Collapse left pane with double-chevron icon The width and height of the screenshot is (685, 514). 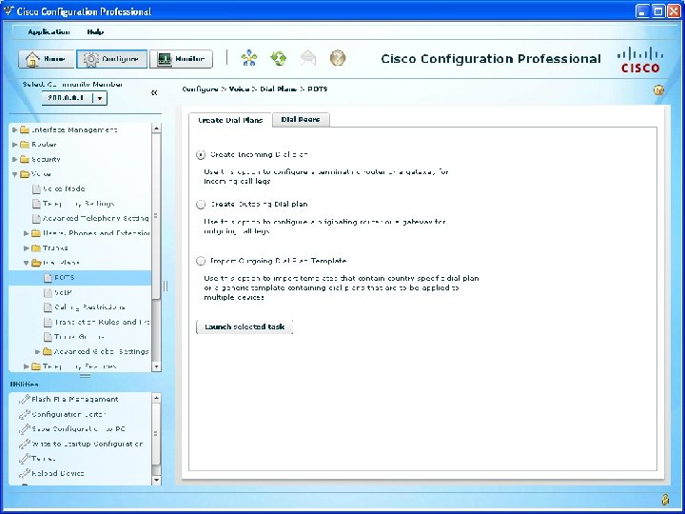point(154,92)
